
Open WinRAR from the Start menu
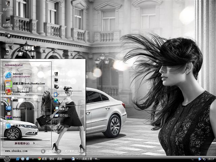point(17,117)
